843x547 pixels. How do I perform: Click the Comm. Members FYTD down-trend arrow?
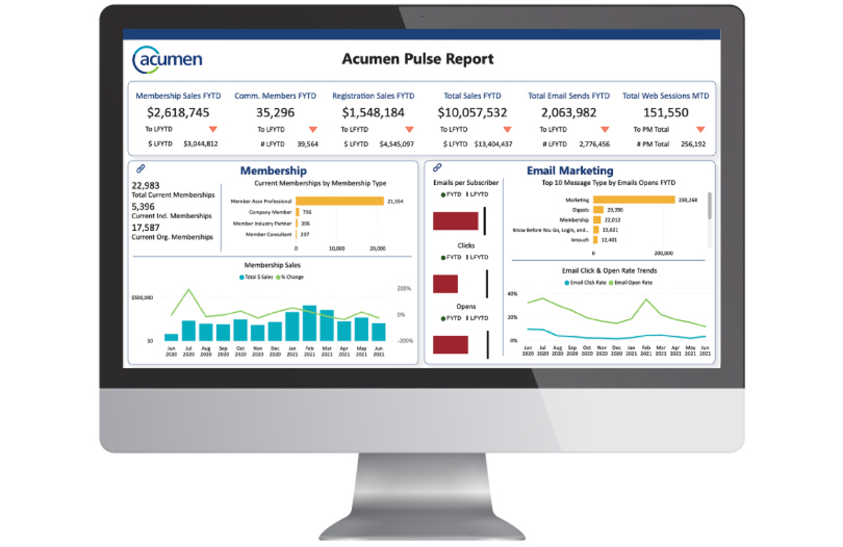[x=313, y=129]
